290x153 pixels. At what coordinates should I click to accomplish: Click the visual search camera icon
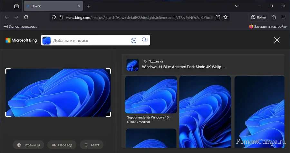point(134,40)
